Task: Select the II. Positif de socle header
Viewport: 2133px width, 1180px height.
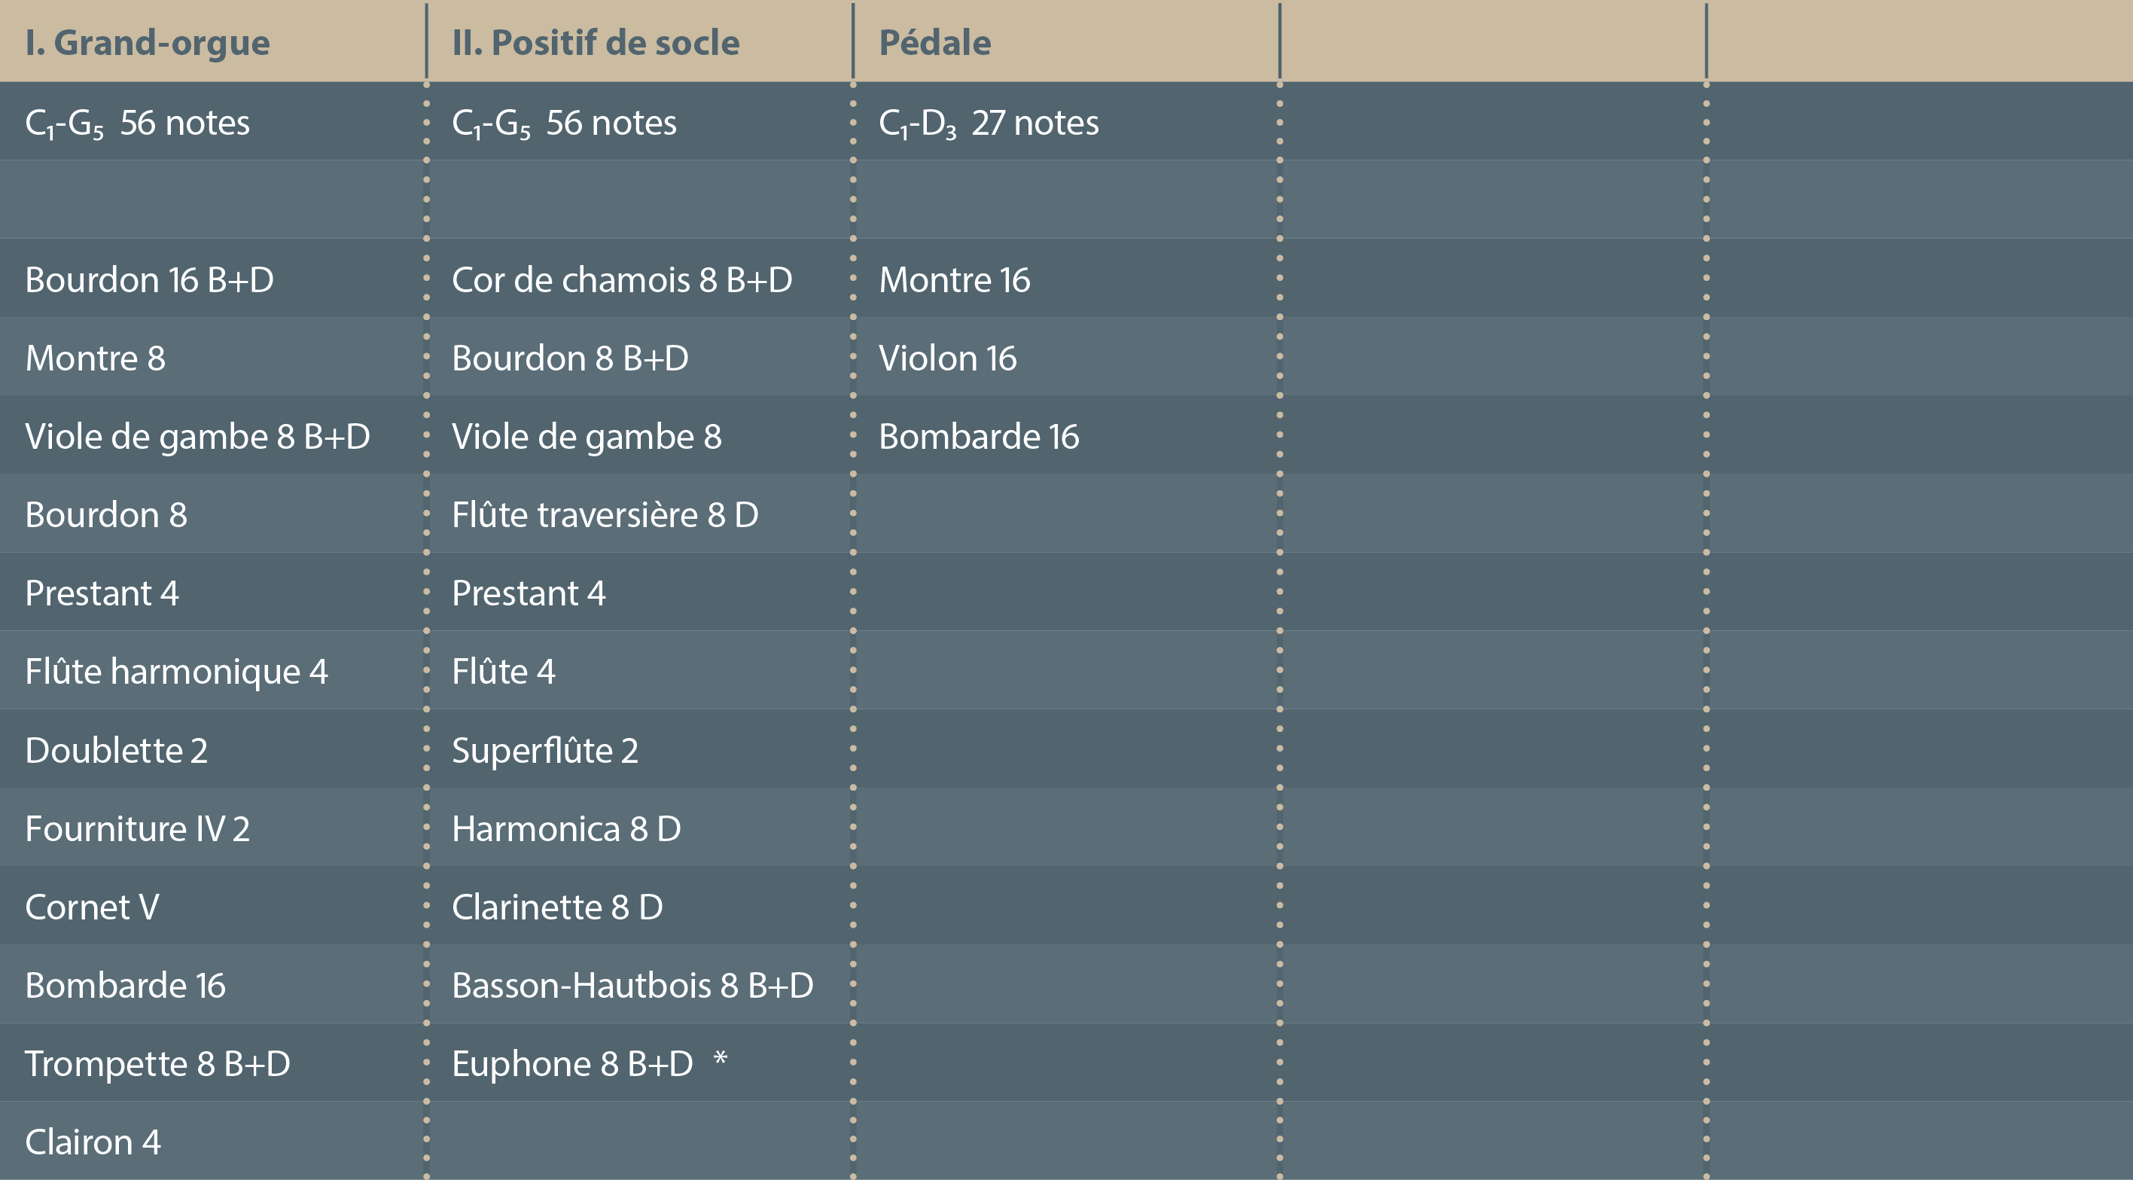Action: click(x=596, y=42)
